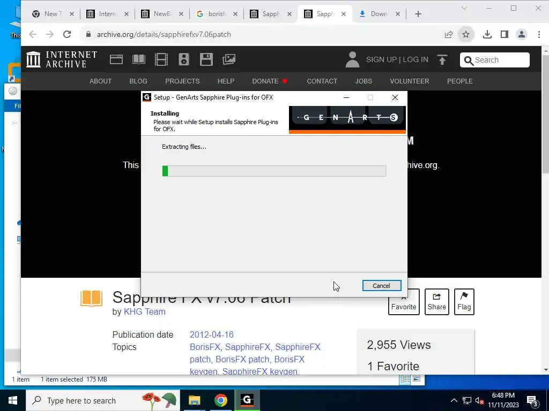
Task: Open the notification center icon
Action: pos(532,400)
